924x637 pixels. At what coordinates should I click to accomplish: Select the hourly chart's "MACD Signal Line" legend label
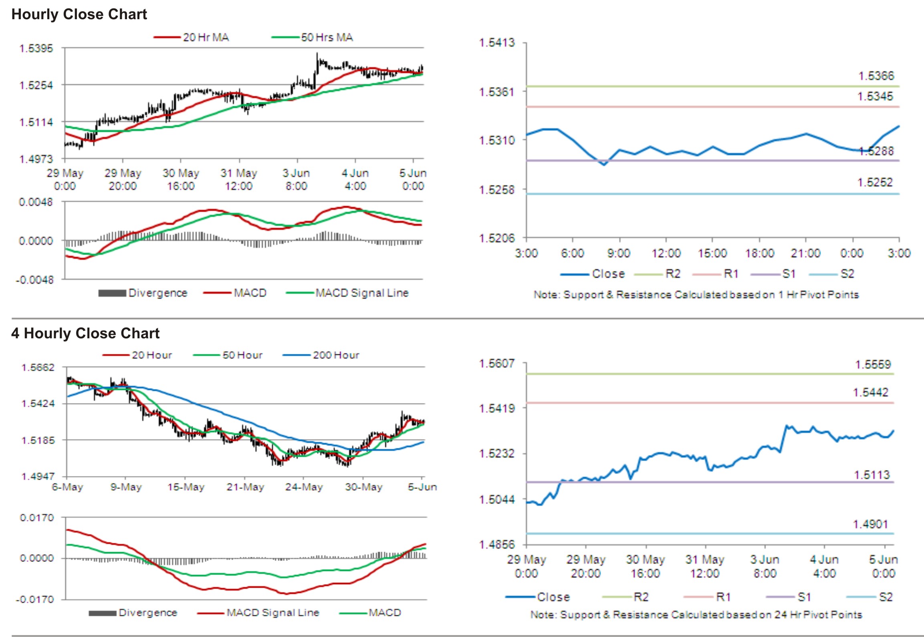point(362,293)
